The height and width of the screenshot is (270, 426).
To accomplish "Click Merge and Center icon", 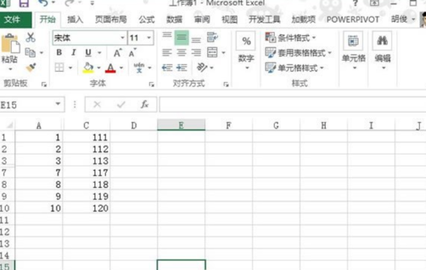I will point(212,52).
